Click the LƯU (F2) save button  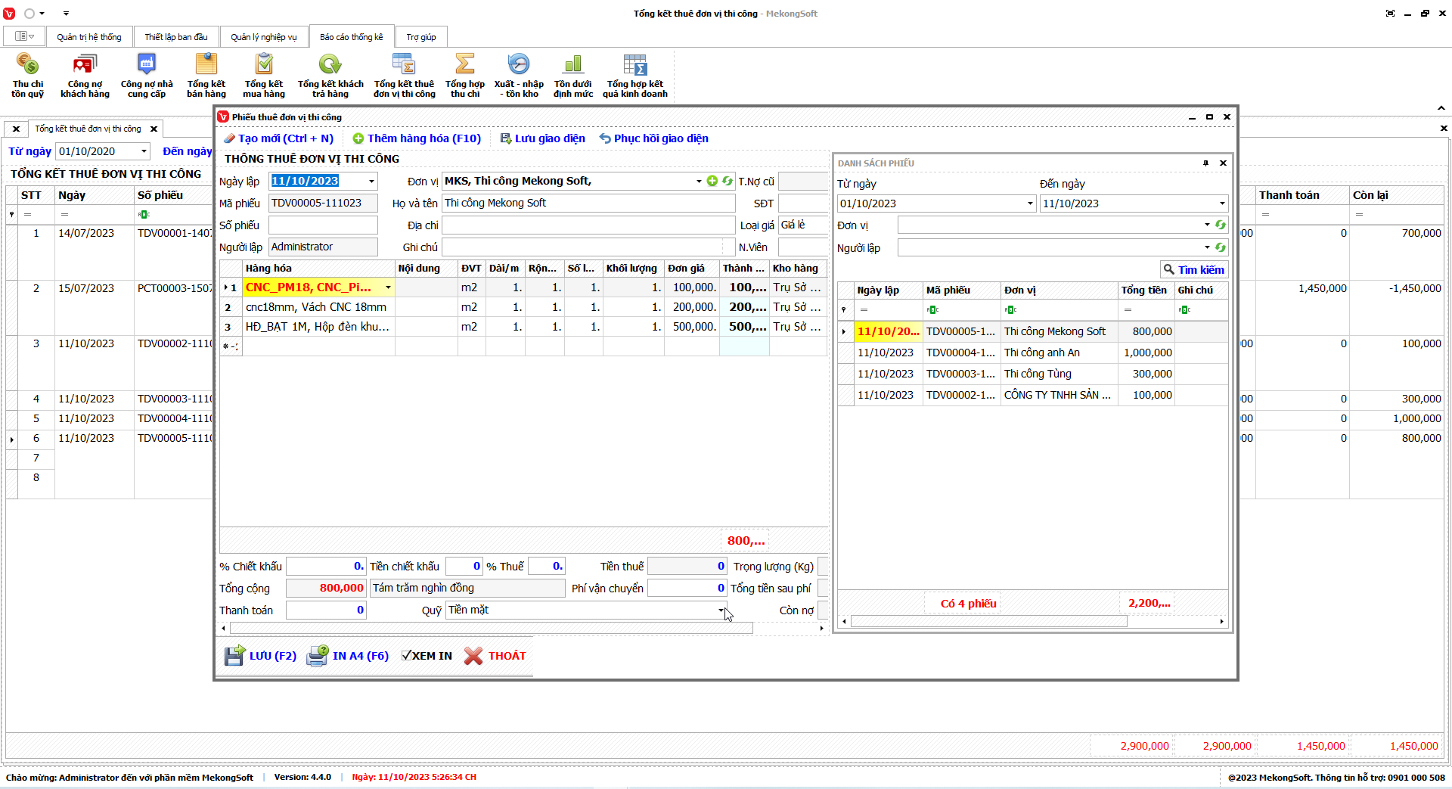point(261,656)
